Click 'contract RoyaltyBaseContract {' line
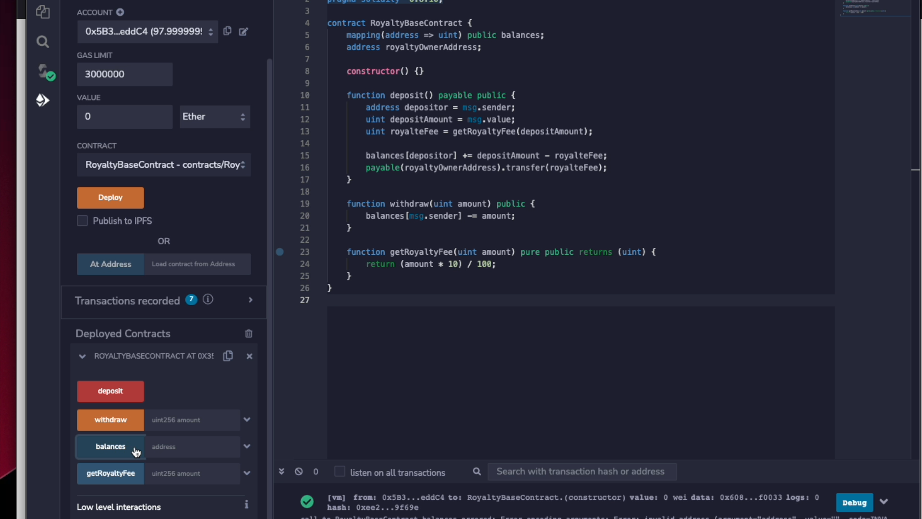The height and width of the screenshot is (519, 922). coord(400,23)
